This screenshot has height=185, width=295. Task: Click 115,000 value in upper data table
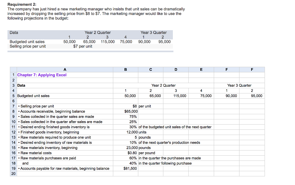pyautogui.click(x=108, y=42)
